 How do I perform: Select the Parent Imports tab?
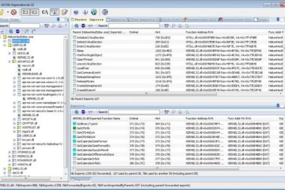[88, 19]
